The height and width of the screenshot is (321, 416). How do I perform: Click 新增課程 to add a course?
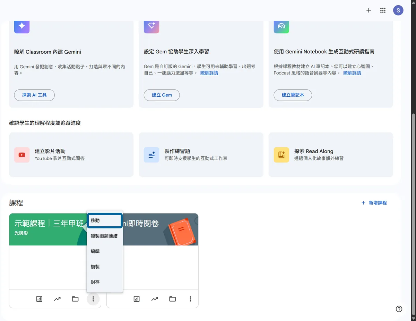[374, 203]
